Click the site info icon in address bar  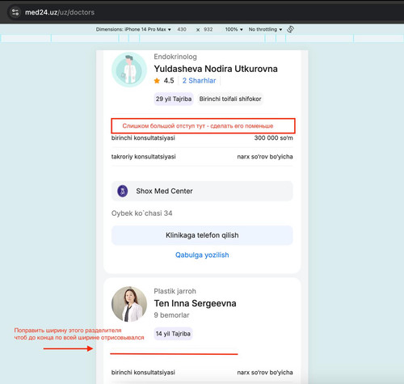(15, 12)
